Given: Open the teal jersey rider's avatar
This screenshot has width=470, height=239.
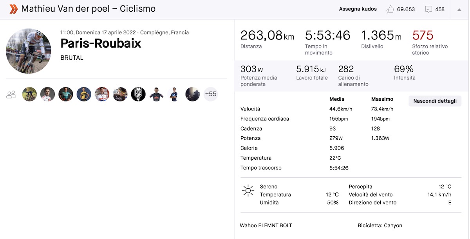Looking at the screenshot, I should pyautogui.click(x=66, y=94).
